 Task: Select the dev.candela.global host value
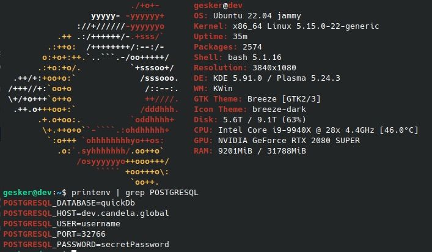(125, 213)
